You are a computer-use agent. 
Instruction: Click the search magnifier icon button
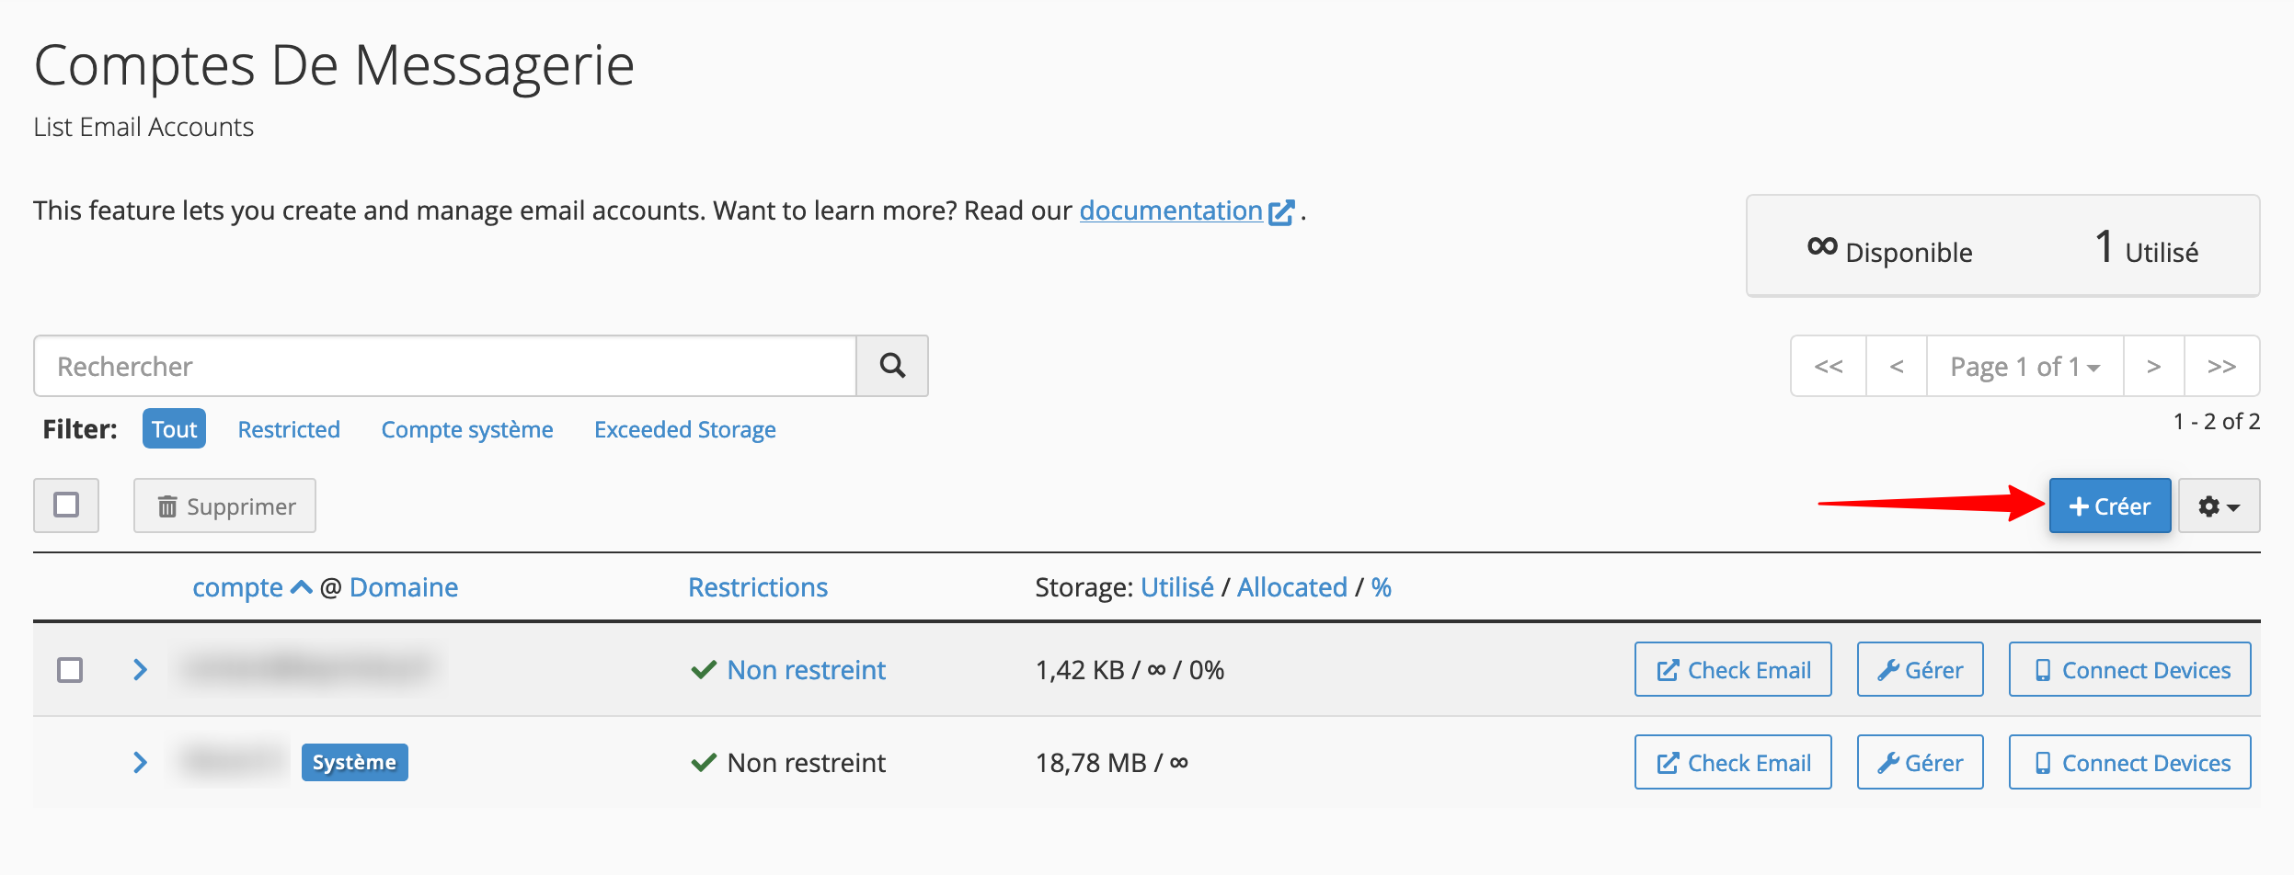point(891,366)
